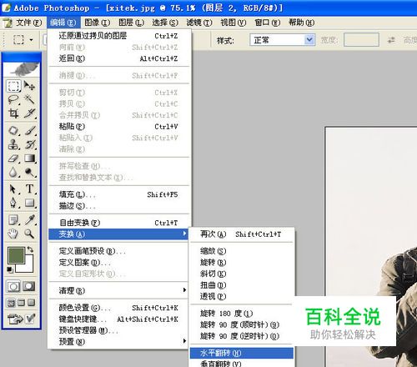
Task: Select the Hand tool
Action: click(13, 234)
